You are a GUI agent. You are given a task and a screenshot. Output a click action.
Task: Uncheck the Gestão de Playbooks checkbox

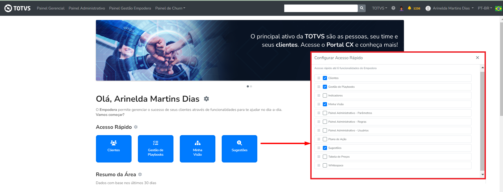[x=325, y=87]
